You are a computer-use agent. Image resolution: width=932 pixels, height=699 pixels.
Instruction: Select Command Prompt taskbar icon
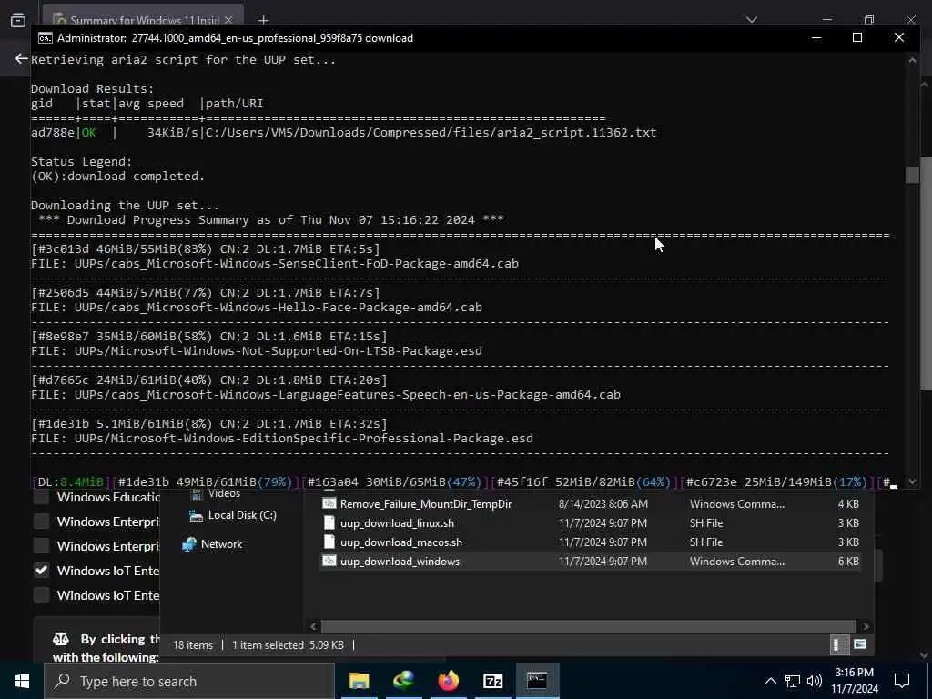tap(537, 681)
